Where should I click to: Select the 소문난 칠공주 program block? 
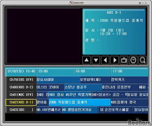pyautogui.click(x=83, y=87)
